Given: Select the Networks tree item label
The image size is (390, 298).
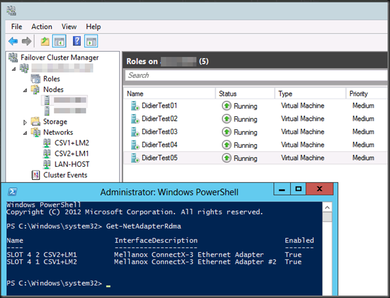Looking at the screenshot, I should (x=58, y=132).
